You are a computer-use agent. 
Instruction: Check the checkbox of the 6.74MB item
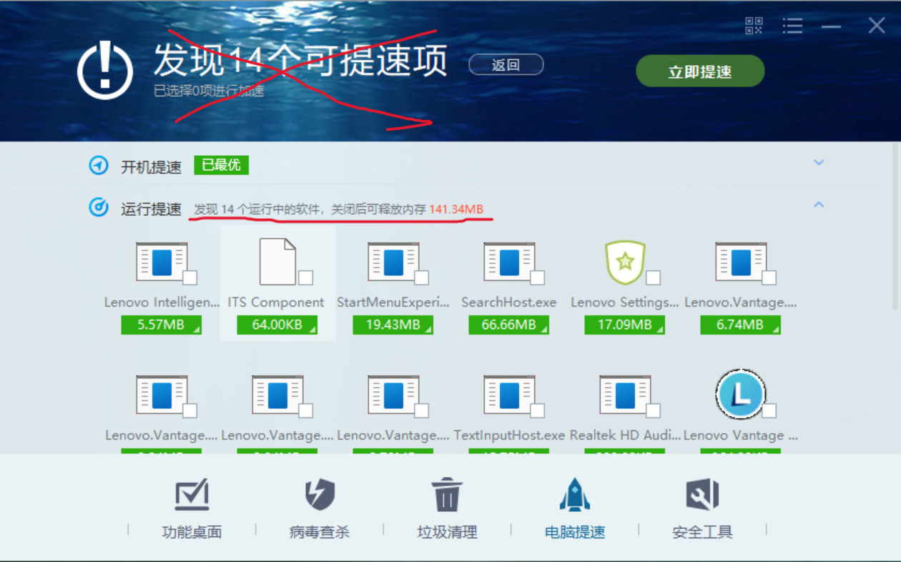tap(769, 277)
